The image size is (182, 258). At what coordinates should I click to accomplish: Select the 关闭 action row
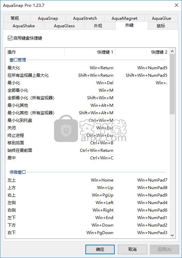click(87, 128)
